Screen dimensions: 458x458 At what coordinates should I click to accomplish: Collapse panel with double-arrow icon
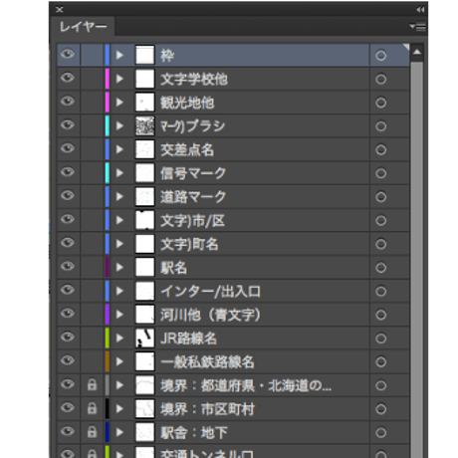click(420, 10)
